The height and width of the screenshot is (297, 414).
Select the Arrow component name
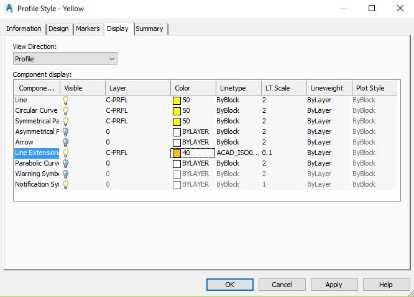(24, 142)
